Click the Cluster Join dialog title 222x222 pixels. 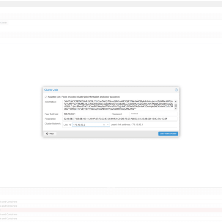pos(51,90)
